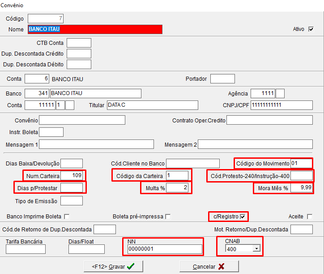Uncheck the Ativo checkbox
Screen dimensions: 324x274
coord(311,29)
